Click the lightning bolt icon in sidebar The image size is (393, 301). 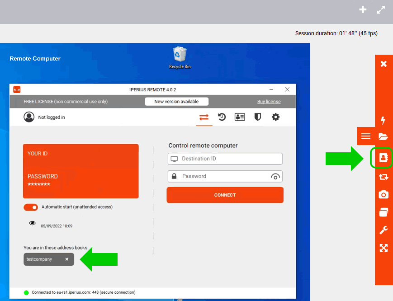[x=383, y=120]
